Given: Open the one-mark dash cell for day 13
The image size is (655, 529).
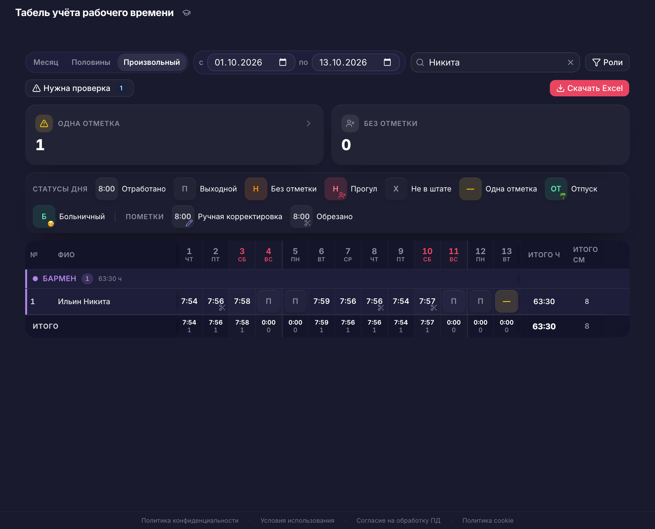Looking at the screenshot, I should (x=506, y=302).
